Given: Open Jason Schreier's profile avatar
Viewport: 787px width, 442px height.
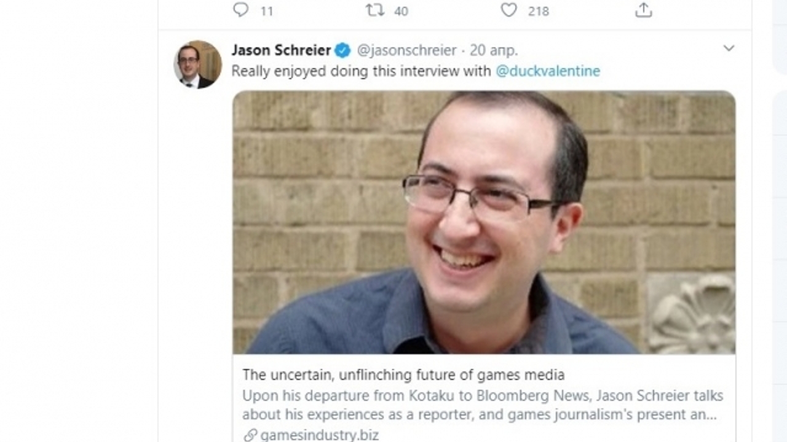Looking at the screenshot, I should (197, 64).
